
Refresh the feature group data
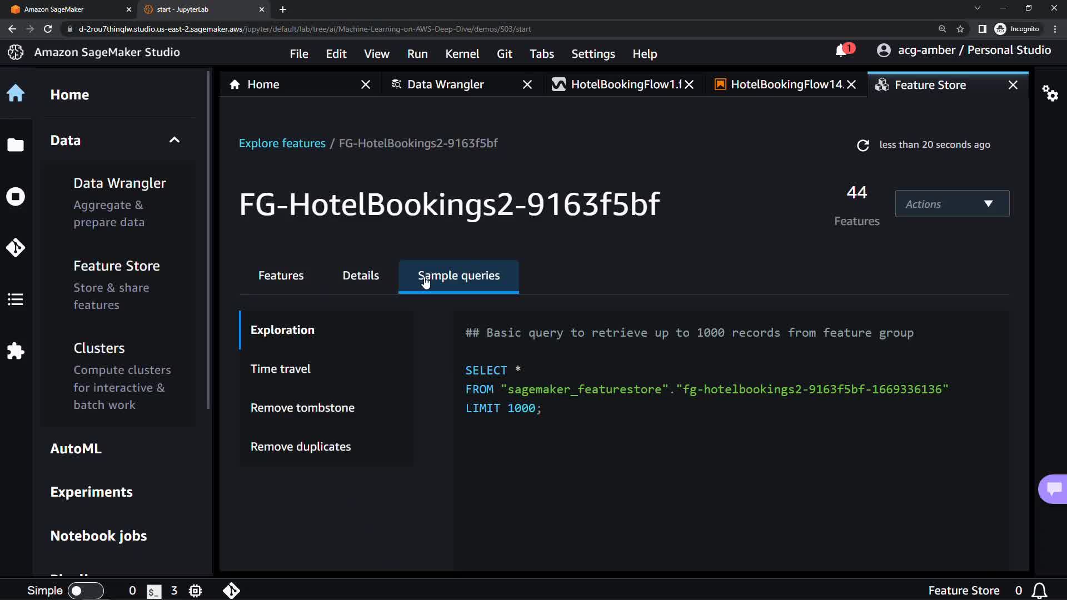862,145
